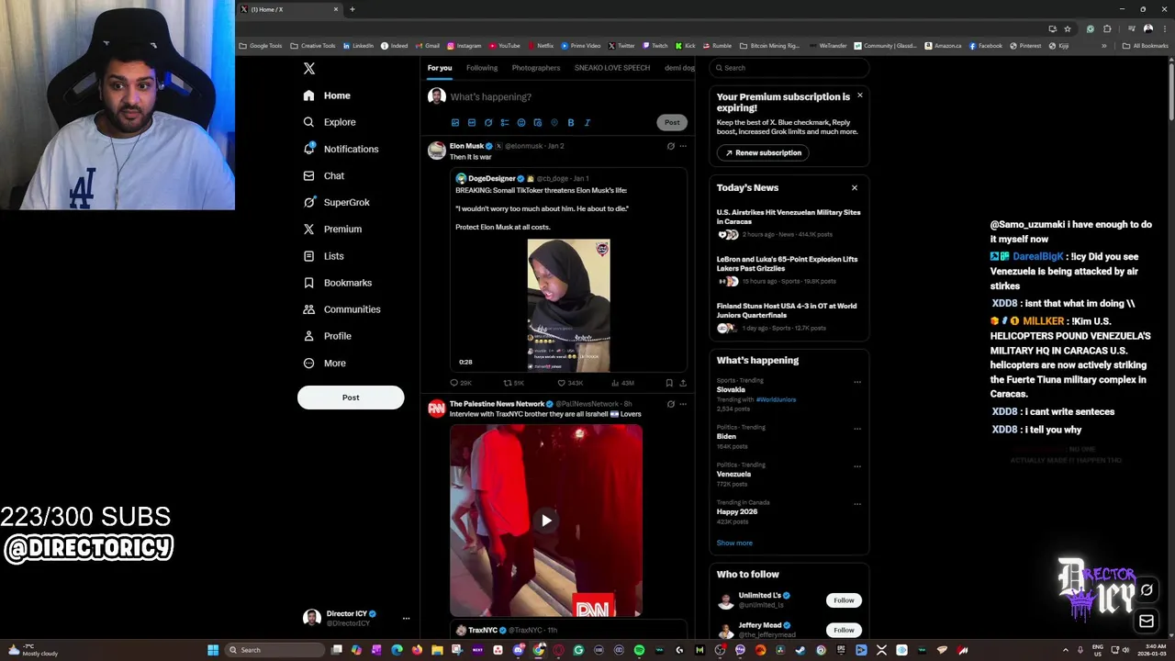
Task: Switch to the Photographers tab
Action: coord(536,68)
